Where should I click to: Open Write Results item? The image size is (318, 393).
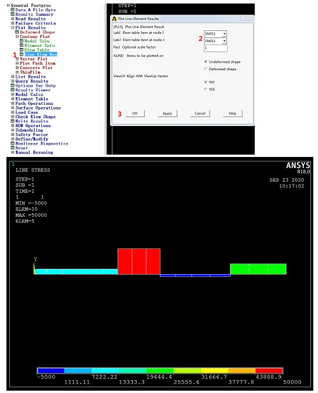coord(31,121)
